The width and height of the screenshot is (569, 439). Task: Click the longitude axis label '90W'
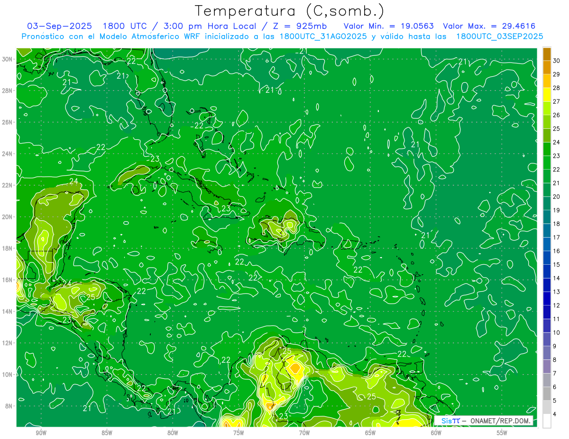(x=41, y=433)
